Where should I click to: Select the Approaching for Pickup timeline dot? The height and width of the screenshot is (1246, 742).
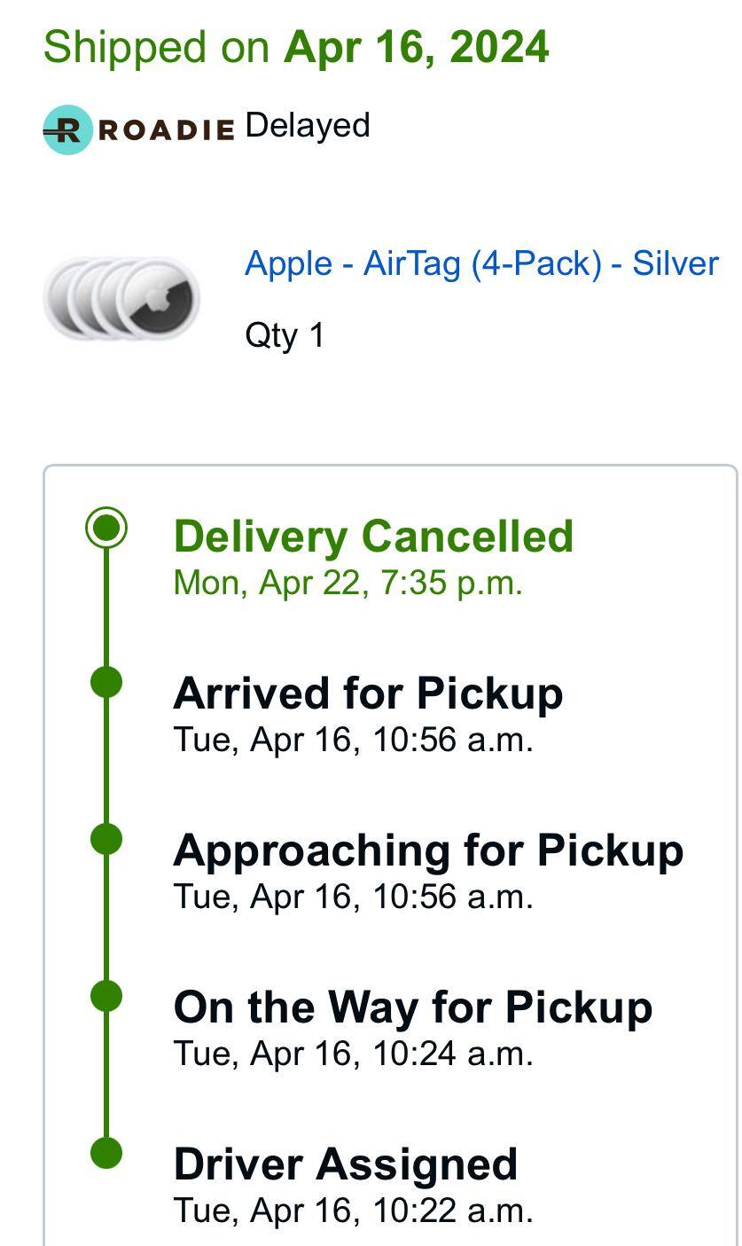(106, 839)
